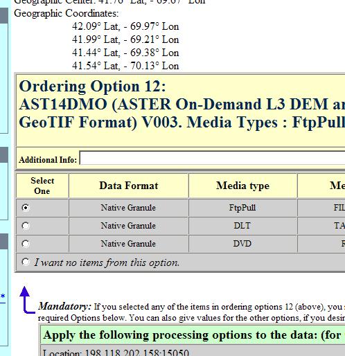Click the 'DVD' media type cell
The height and width of the screenshot is (356, 345).
point(242,243)
